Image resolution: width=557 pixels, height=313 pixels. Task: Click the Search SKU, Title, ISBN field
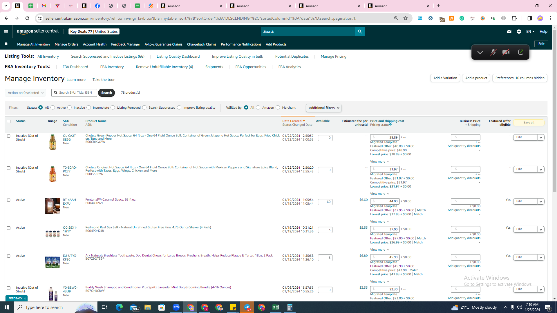pos(74,93)
